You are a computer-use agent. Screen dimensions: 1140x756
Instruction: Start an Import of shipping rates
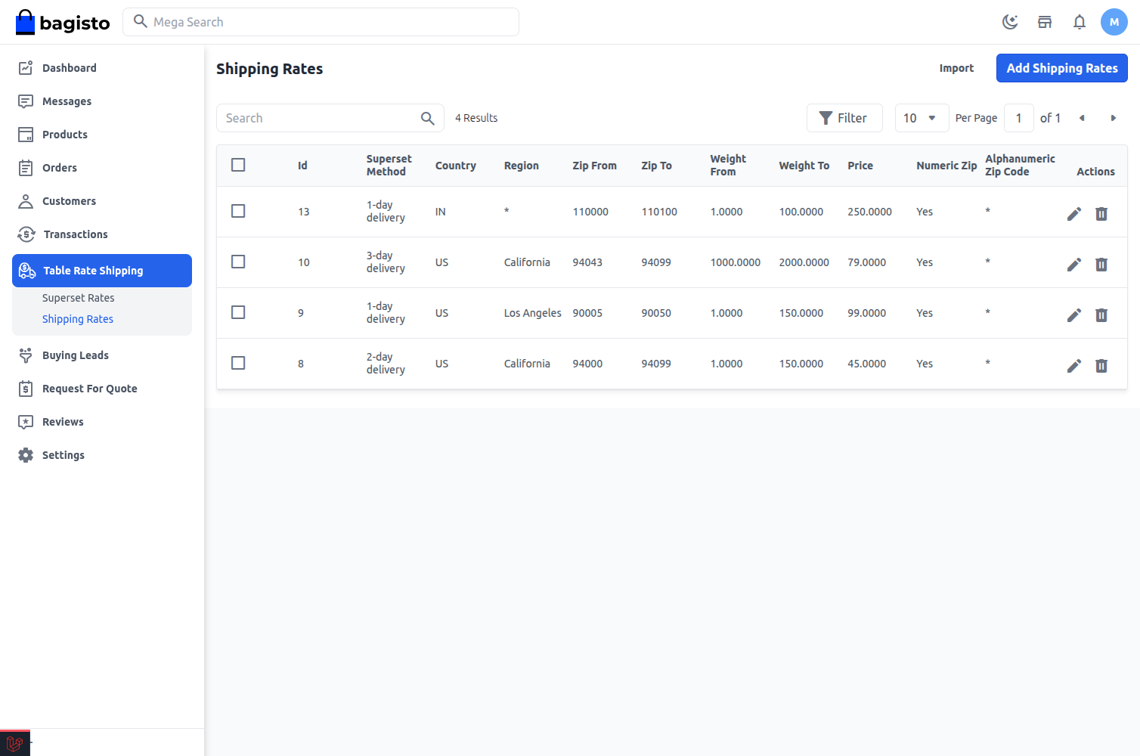[x=956, y=68]
